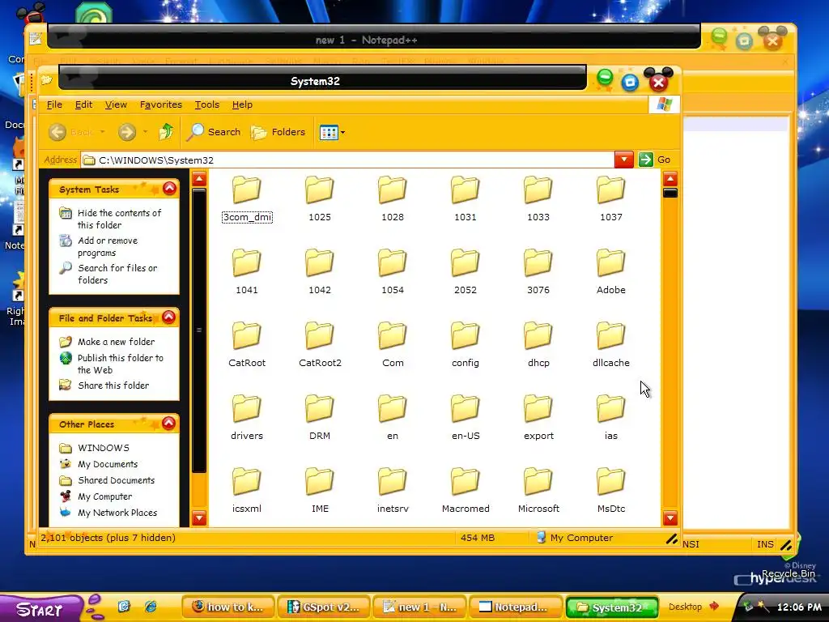829x622 pixels.
Task: Select the Adobe folder
Action: (610, 272)
